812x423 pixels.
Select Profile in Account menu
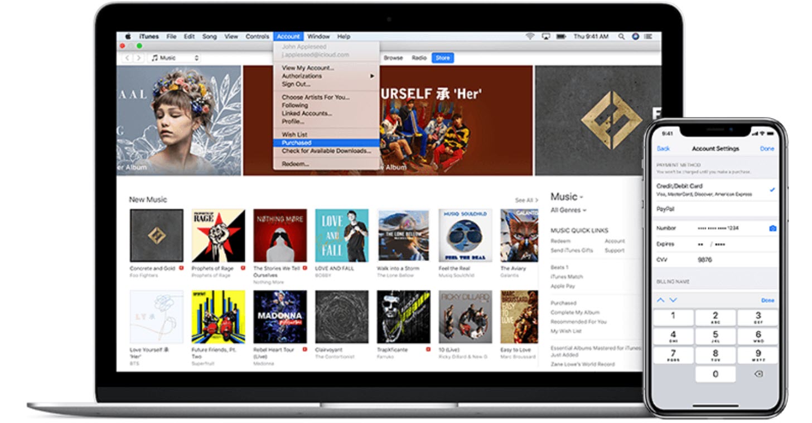326,121
